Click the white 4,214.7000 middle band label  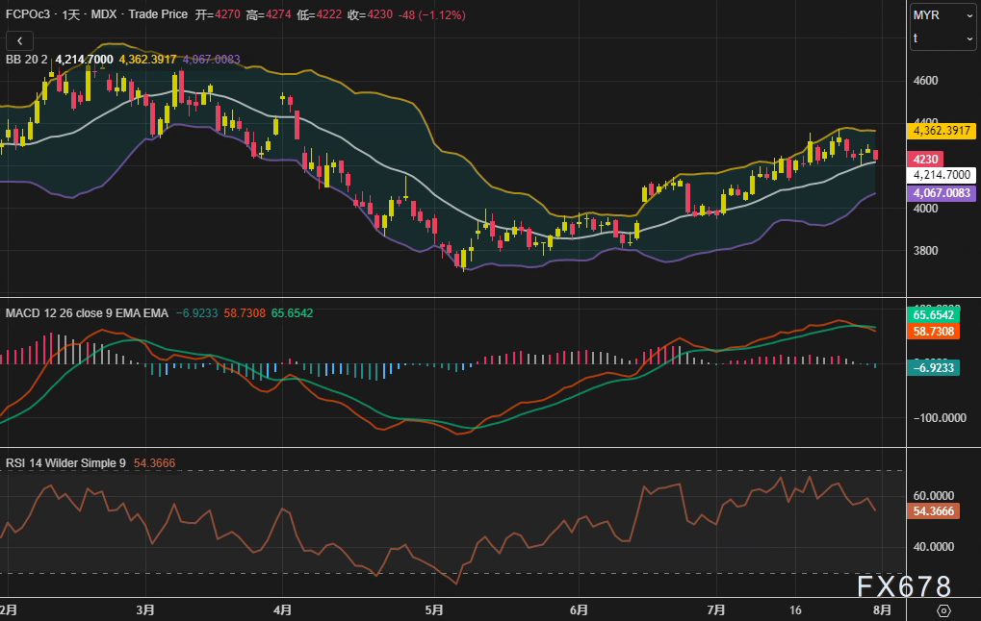pyautogui.click(x=942, y=176)
